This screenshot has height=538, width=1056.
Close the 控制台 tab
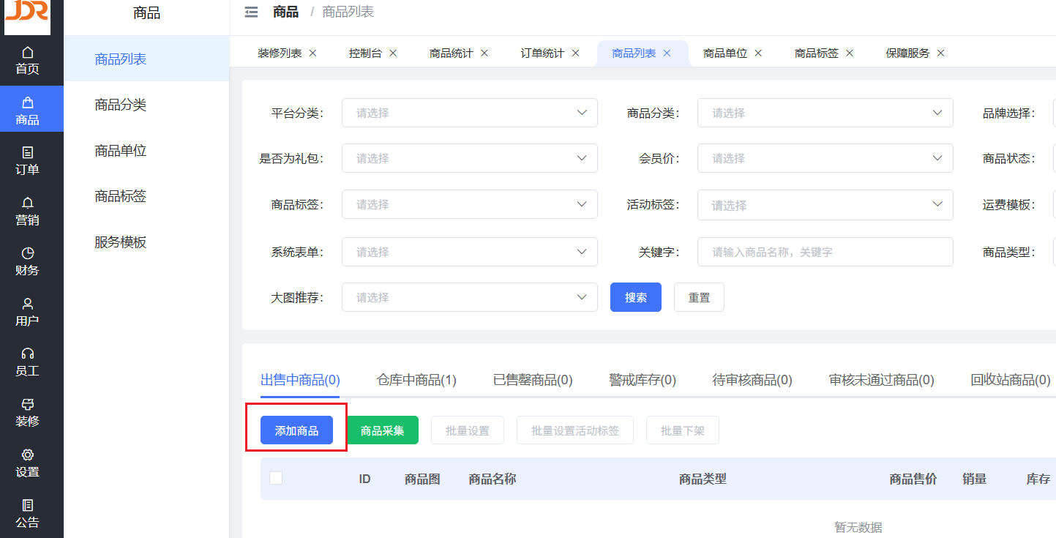[x=393, y=53]
